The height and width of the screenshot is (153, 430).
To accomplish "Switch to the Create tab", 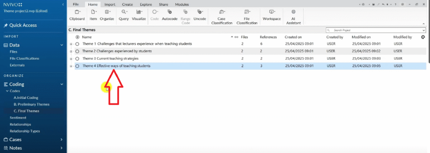I will (127, 4).
